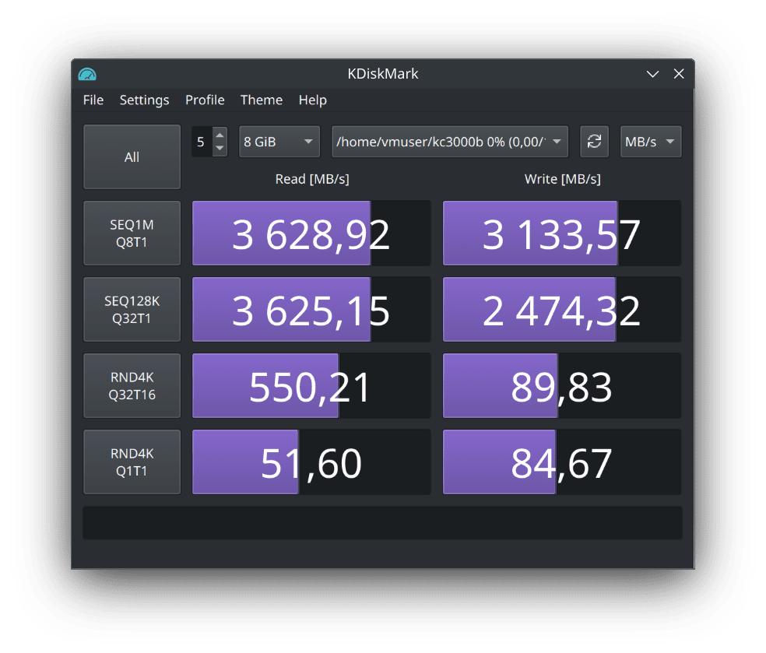Click the KDiskMark speedometer app icon
Image resolution: width=766 pixels, height=653 pixels.
[87, 74]
